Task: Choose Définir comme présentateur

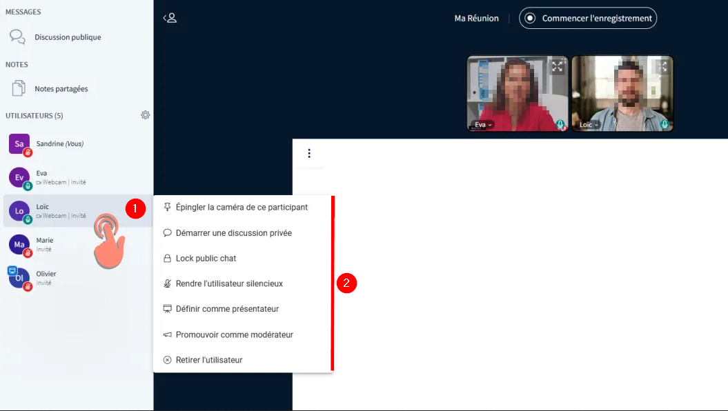Action: (227, 309)
